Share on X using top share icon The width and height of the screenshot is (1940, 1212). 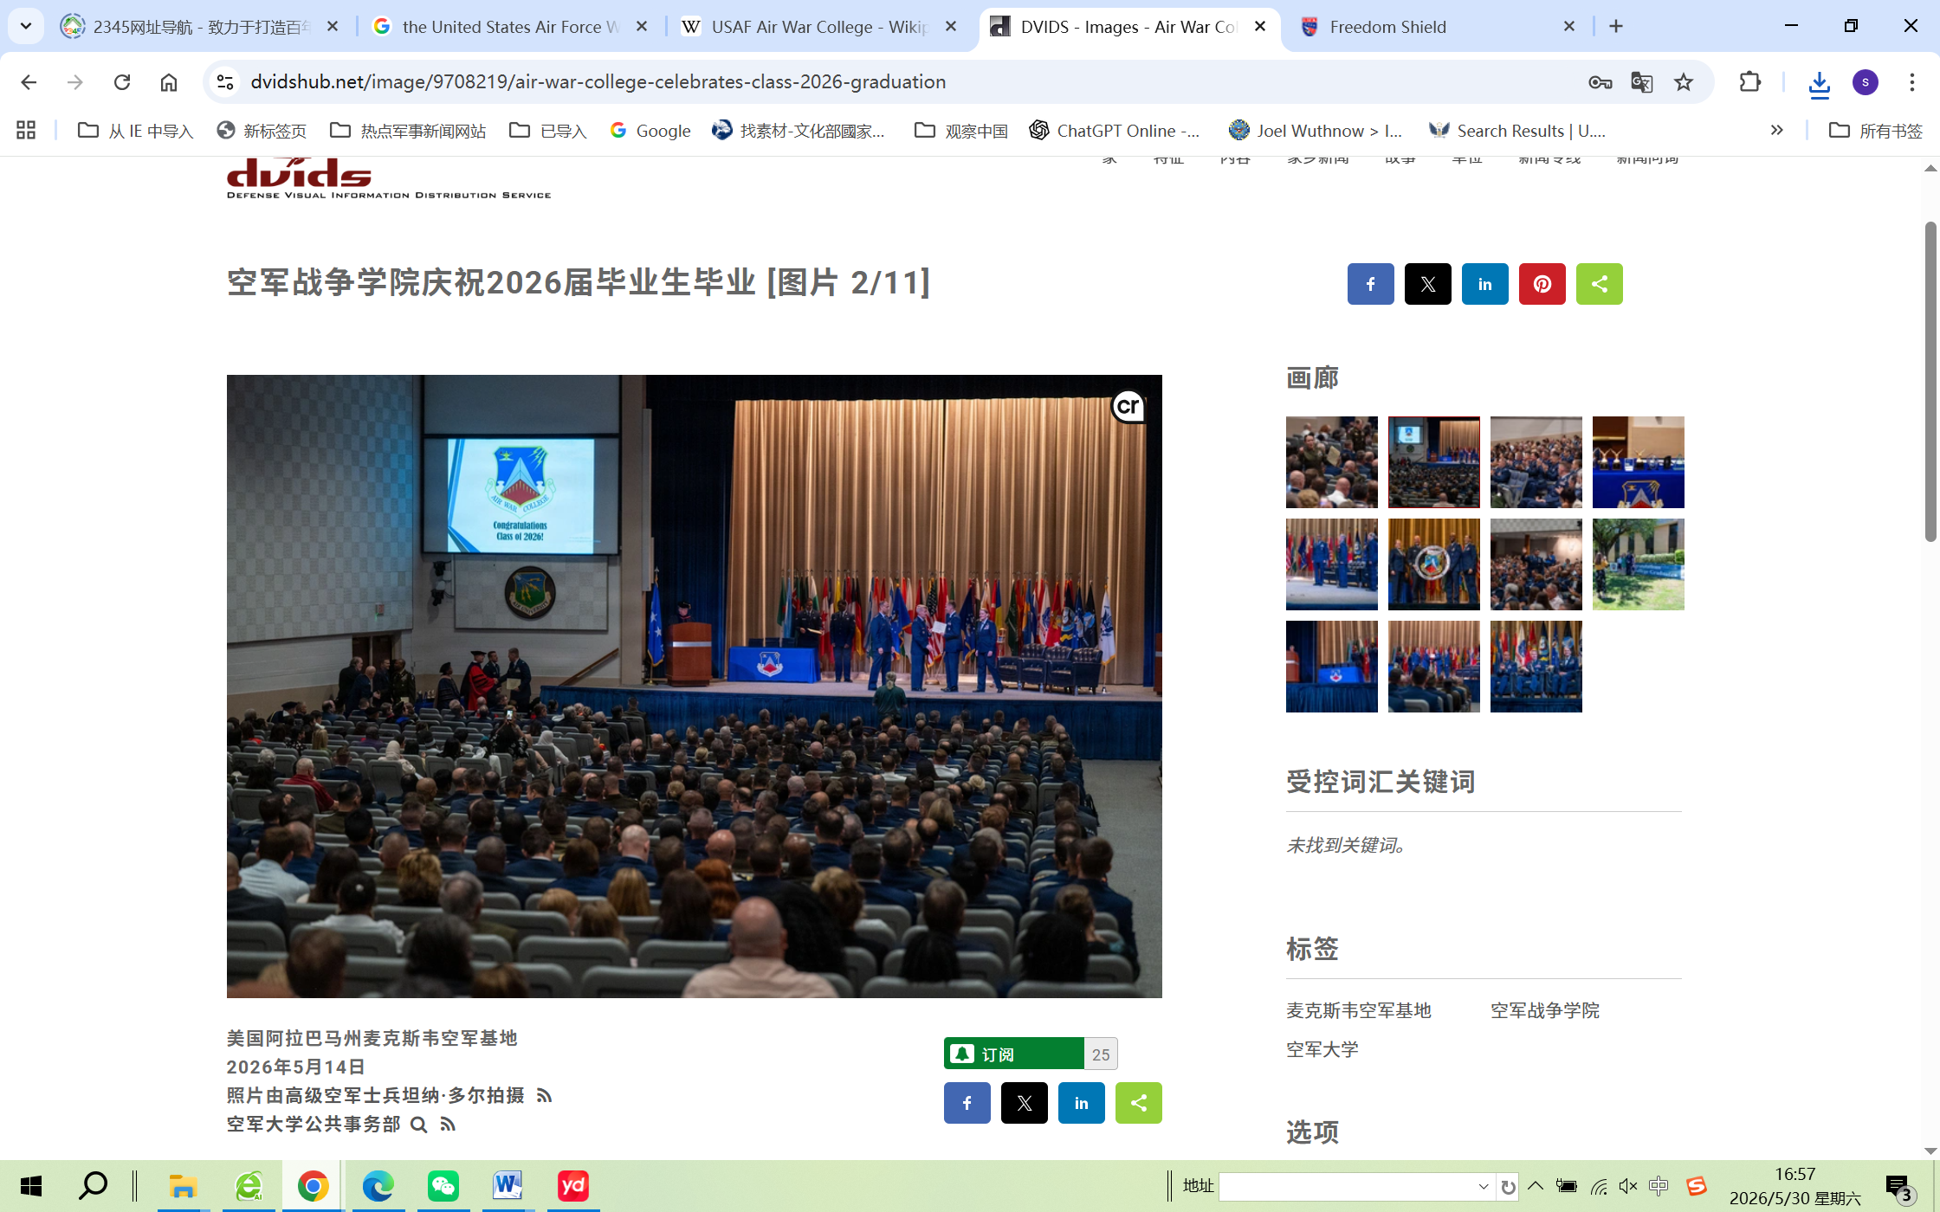coord(1427,284)
